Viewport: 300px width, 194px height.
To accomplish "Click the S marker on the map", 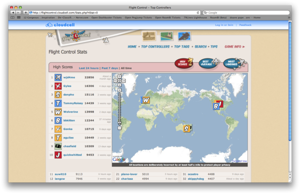I will 186,128.
